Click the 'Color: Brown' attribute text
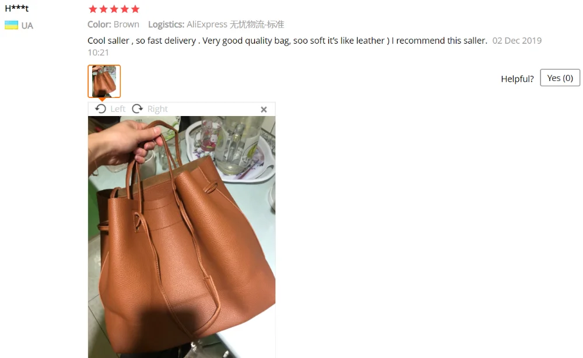This screenshot has width=583, height=358. point(114,24)
